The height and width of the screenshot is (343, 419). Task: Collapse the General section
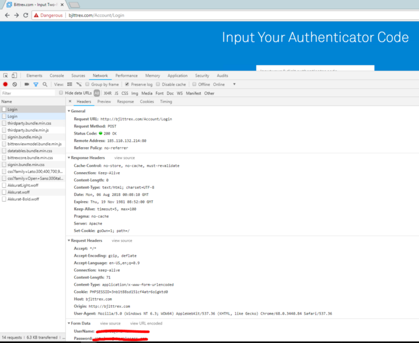click(x=69, y=111)
